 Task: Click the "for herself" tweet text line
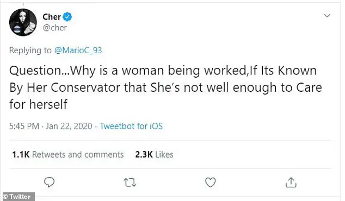38,104
